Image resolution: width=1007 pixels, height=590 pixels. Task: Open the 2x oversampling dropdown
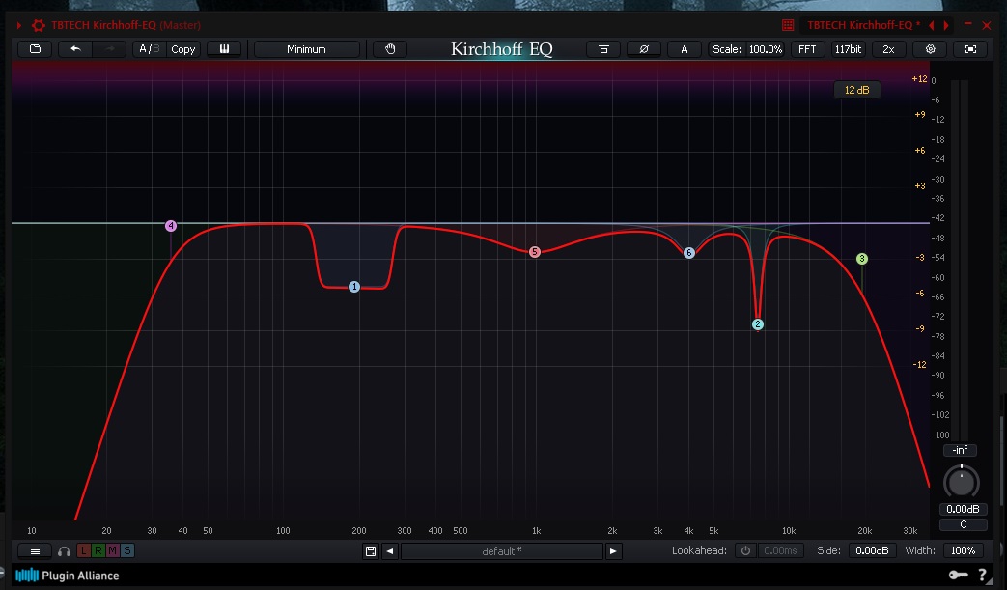pos(888,49)
